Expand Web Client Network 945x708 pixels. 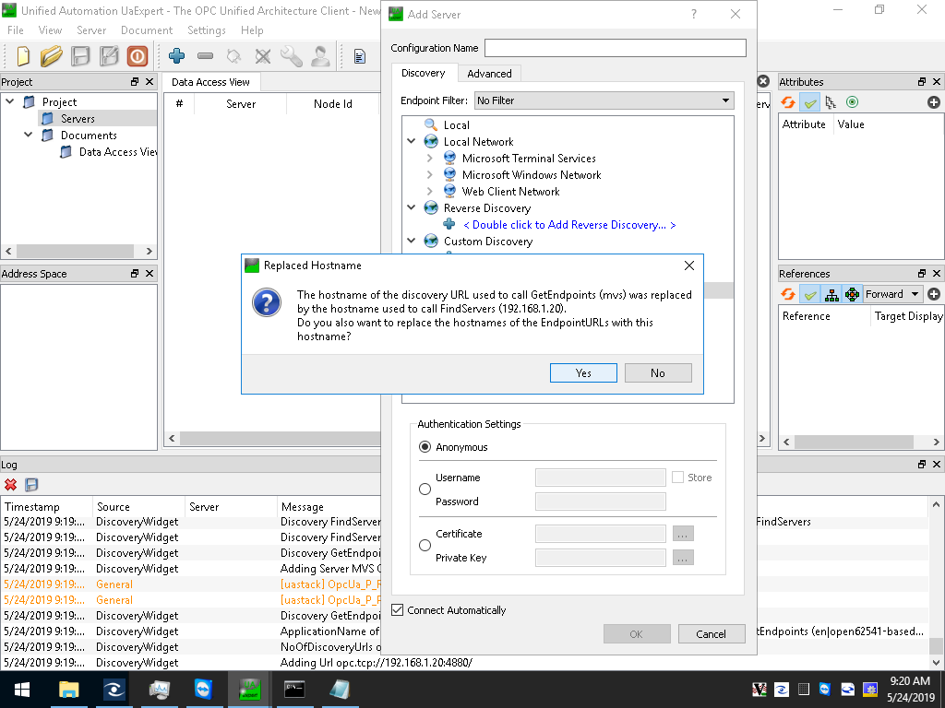429,191
